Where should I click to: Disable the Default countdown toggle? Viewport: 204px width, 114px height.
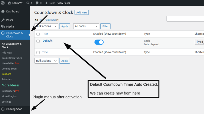pos(99,42)
